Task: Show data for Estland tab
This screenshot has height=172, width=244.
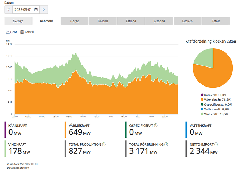Action: (131, 21)
